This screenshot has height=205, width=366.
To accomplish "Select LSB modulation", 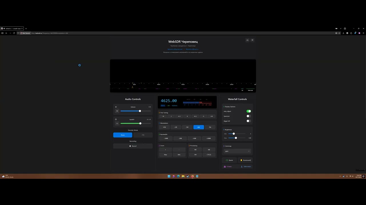I will click(x=176, y=127).
